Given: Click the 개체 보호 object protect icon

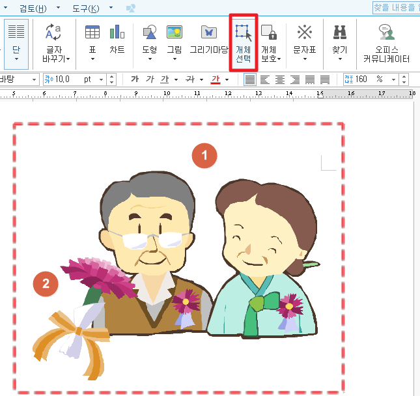Looking at the screenshot, I should 269,32.
